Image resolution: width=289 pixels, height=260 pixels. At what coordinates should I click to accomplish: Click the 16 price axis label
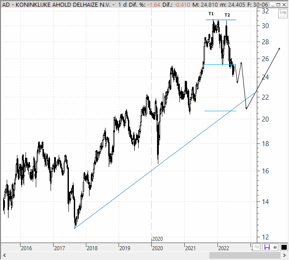point(265,171)
